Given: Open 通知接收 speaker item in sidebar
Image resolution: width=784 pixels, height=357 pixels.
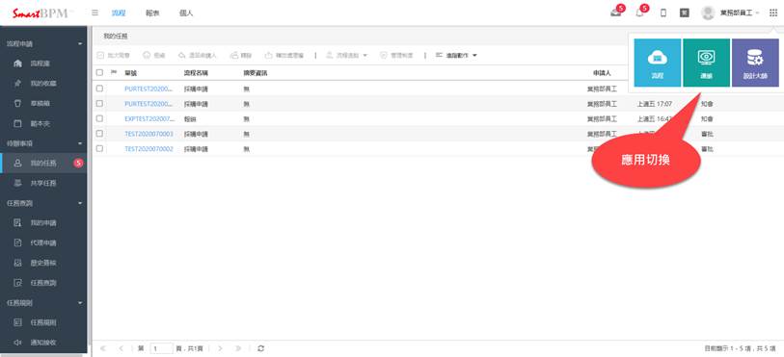Looking at the screenshot, I should click(x=43, y=343).
